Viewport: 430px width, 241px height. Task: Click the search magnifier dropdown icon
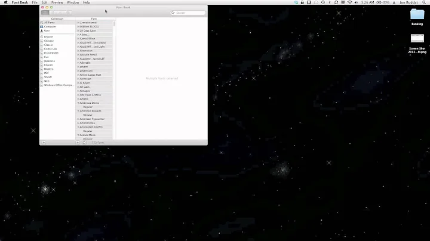[173, 13]
